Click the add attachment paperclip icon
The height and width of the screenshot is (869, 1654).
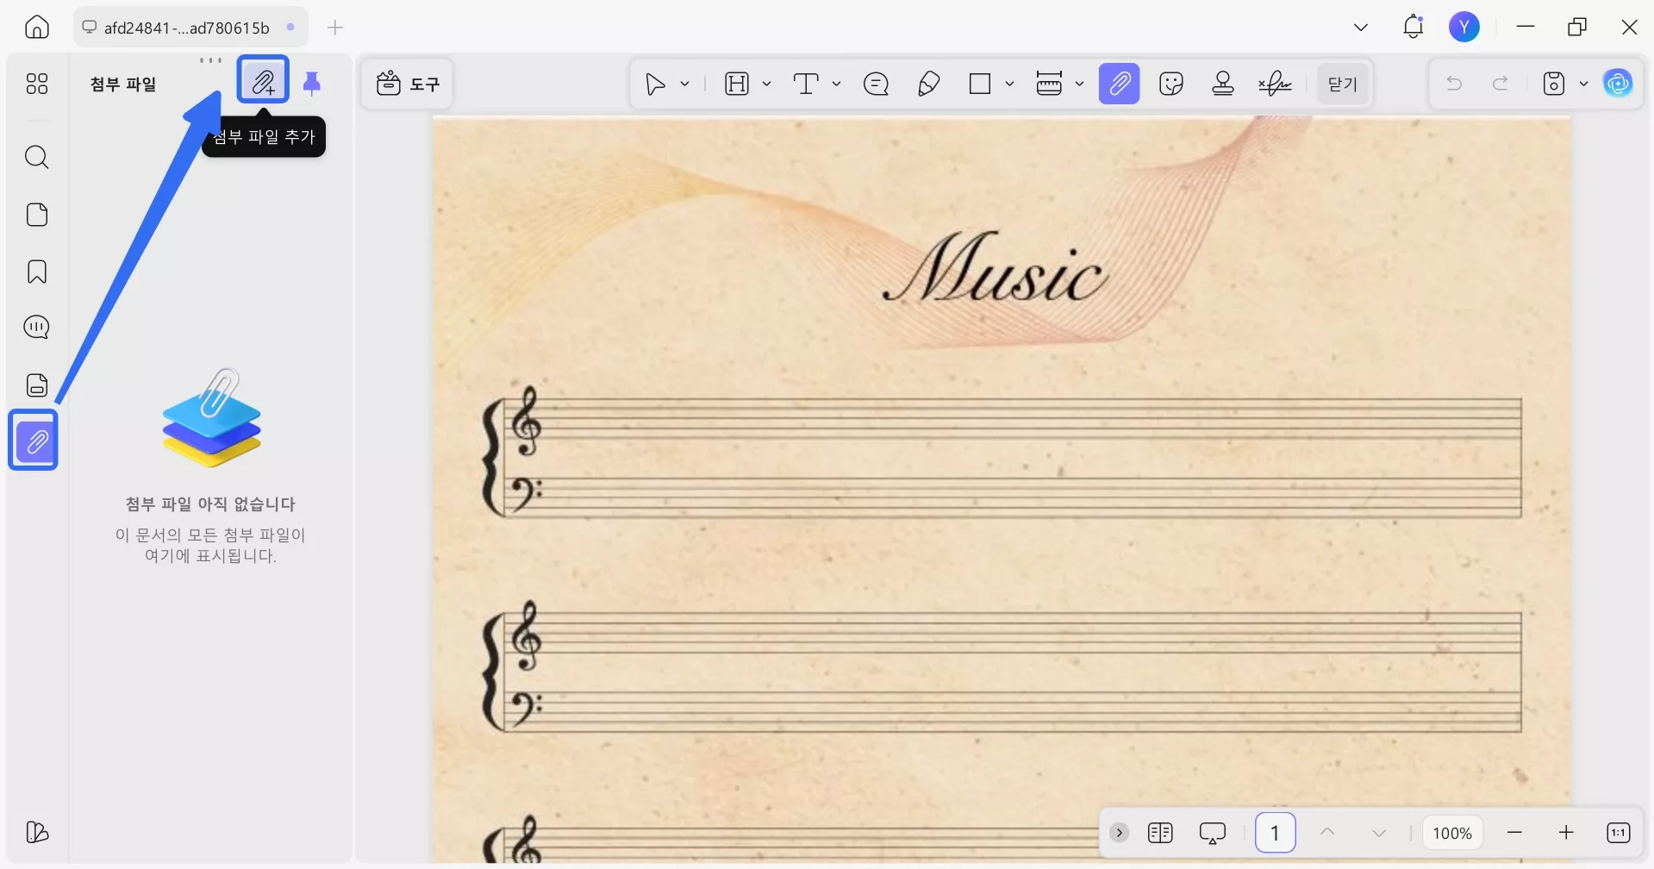point(263,82)
